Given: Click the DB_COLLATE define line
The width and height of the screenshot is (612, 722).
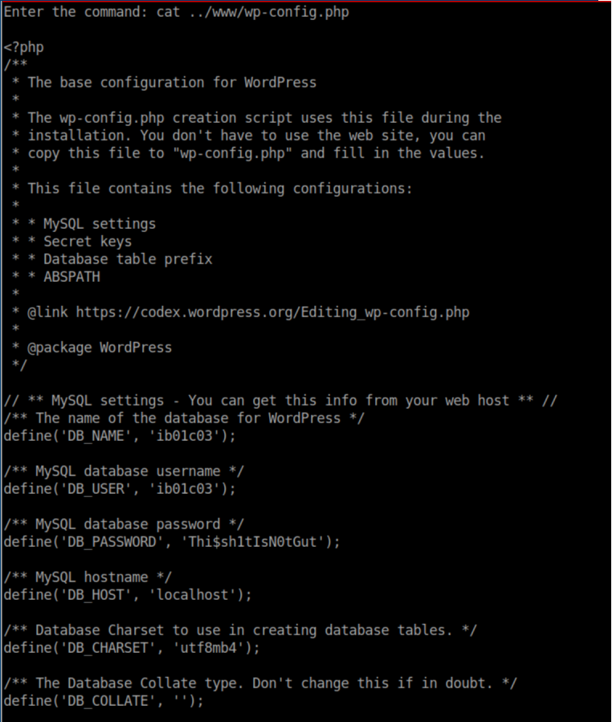Looking at the screenshot, I should tap(104, 701).
